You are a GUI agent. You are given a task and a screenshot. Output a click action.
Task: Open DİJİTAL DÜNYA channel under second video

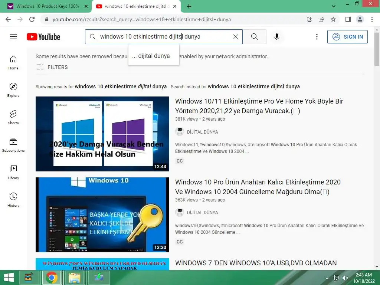(202, 213)
